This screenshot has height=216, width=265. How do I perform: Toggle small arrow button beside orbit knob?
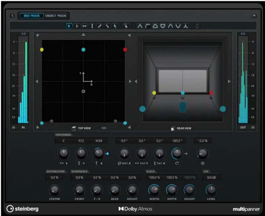point(186,154)
